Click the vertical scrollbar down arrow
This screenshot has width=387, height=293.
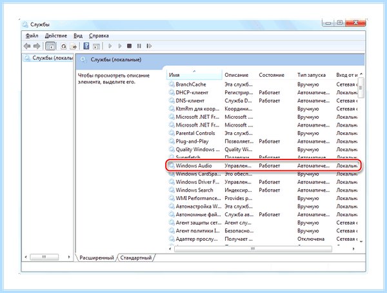point(361,241)
